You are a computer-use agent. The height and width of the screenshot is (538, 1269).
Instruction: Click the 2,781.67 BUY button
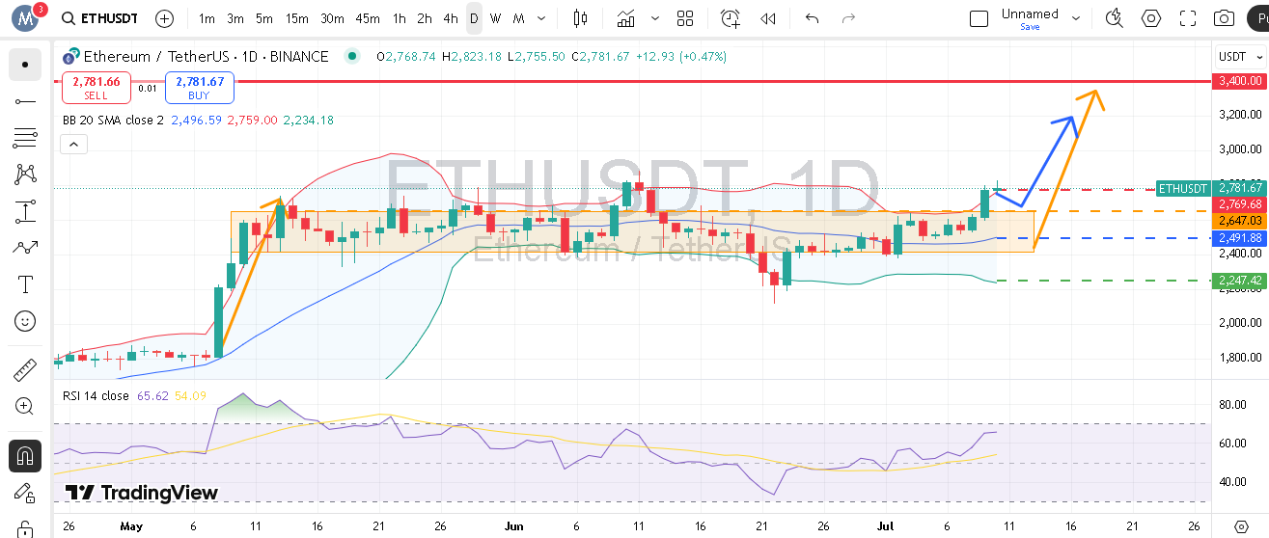pyautogui.click(x=200, y=88)
